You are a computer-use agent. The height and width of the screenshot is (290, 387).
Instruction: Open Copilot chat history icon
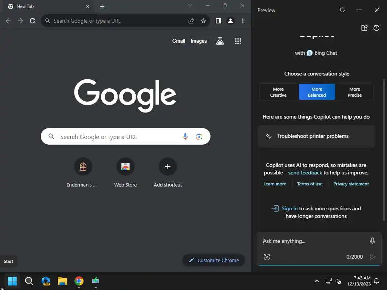point(376,28)
